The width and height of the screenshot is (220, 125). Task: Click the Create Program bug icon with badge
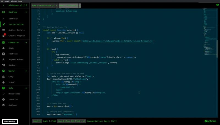tap(4, 35)
